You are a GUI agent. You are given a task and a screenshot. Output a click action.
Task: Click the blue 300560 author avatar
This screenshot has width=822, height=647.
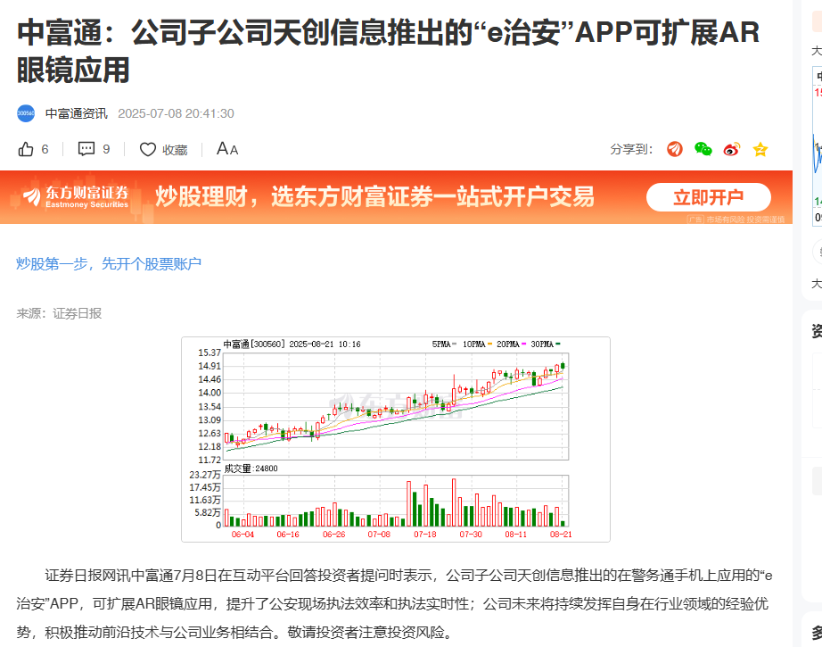click(x=26, y=113)
